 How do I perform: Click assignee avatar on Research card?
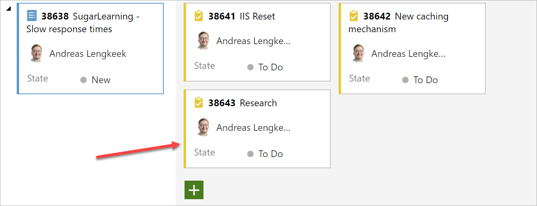pyautogui.click(x=204, y=128)
